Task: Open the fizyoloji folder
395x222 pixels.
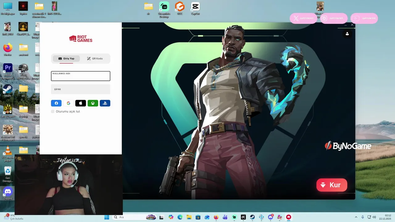Action: tap(23, 111)
